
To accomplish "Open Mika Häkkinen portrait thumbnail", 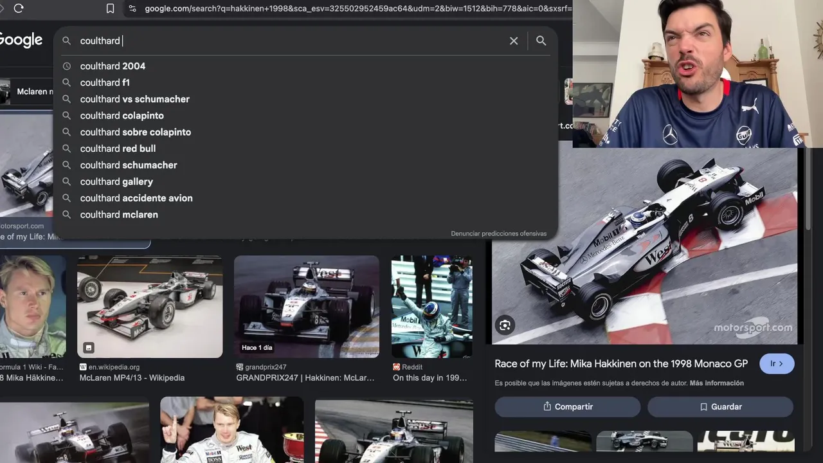I will (x=32, y=307).
